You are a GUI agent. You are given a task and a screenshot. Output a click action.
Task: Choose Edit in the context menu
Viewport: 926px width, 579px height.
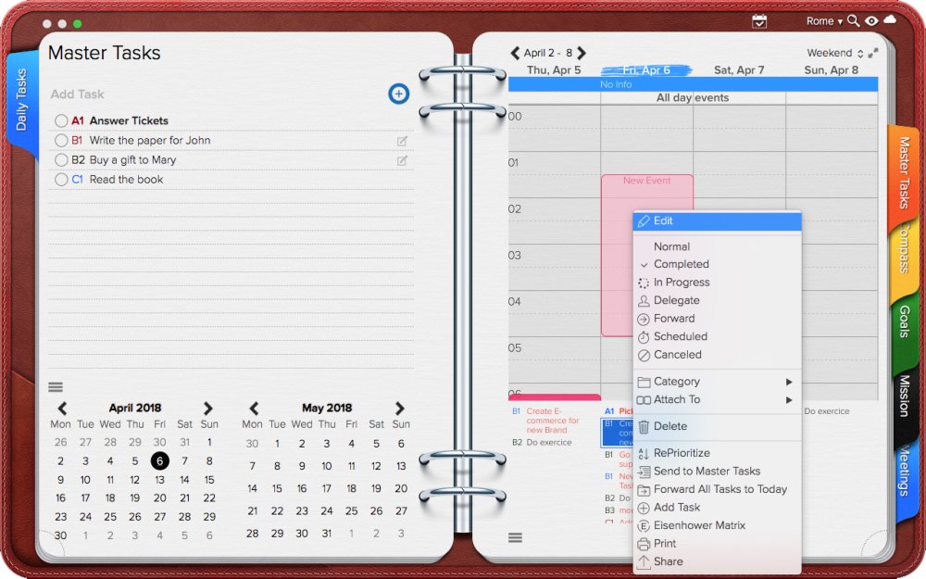coord(717,221)
